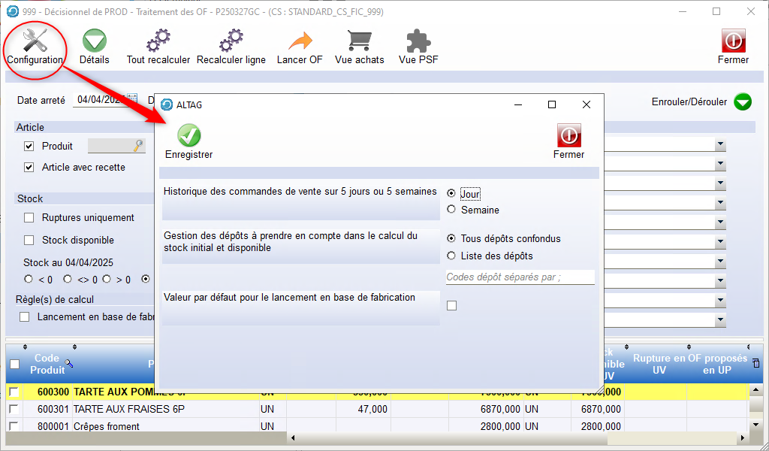Open Vue achats shopping cart icon
This screenshot has height=451, width=769.
pyautogui.click(x=359, y=42)
